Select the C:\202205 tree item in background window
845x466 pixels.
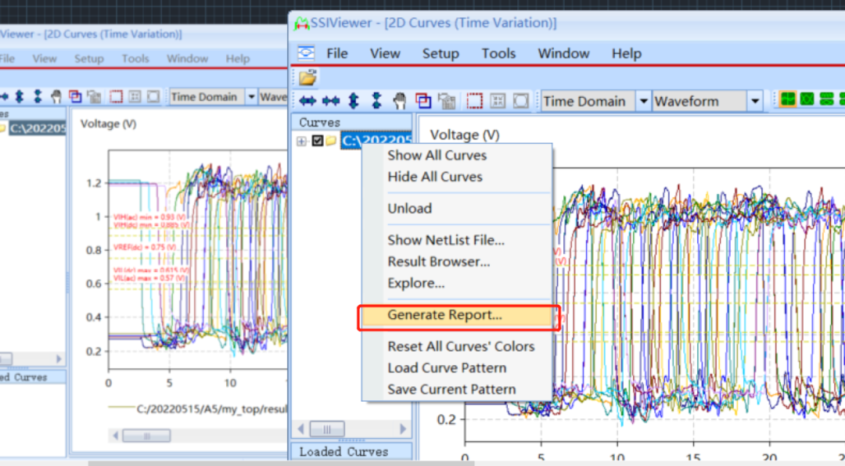pos(38,128)
